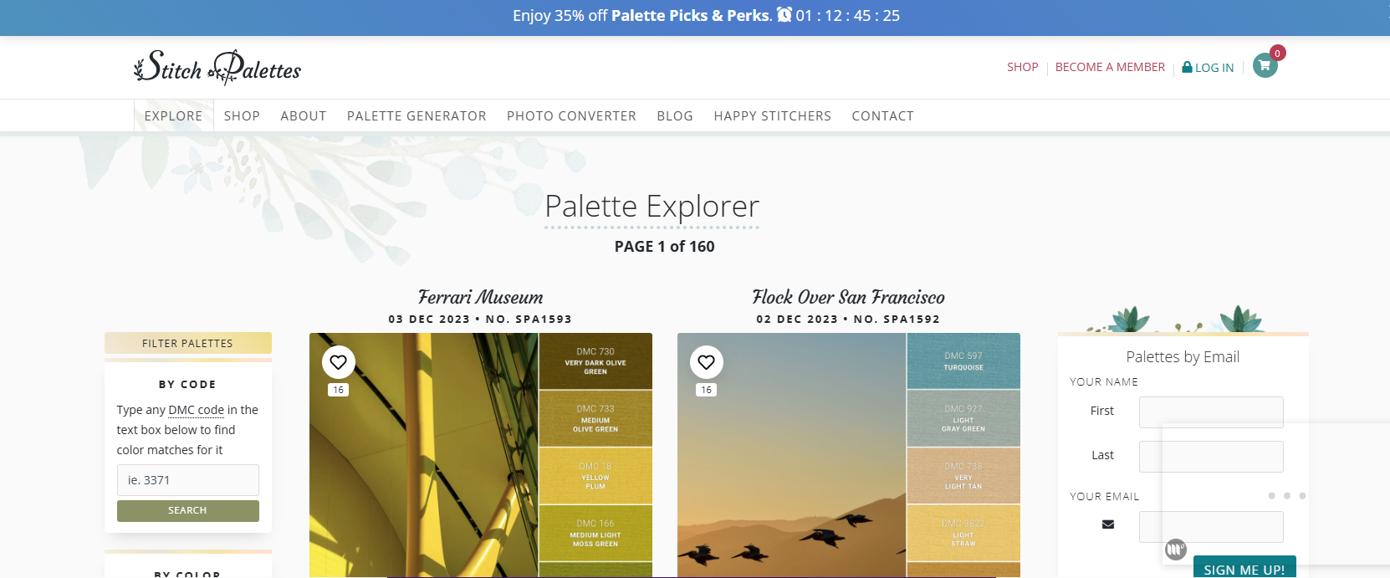Screen dimensions: 1390x578
Task: Click the round floating widget icon
Action: click(x=1176, y=550)
